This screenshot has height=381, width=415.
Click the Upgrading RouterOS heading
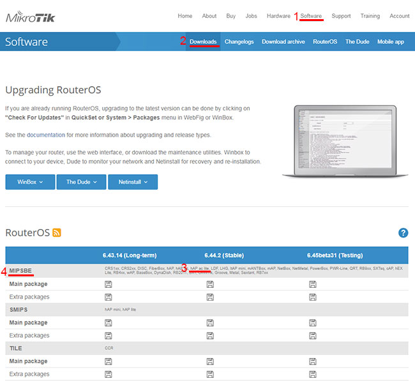pos(53,90)
